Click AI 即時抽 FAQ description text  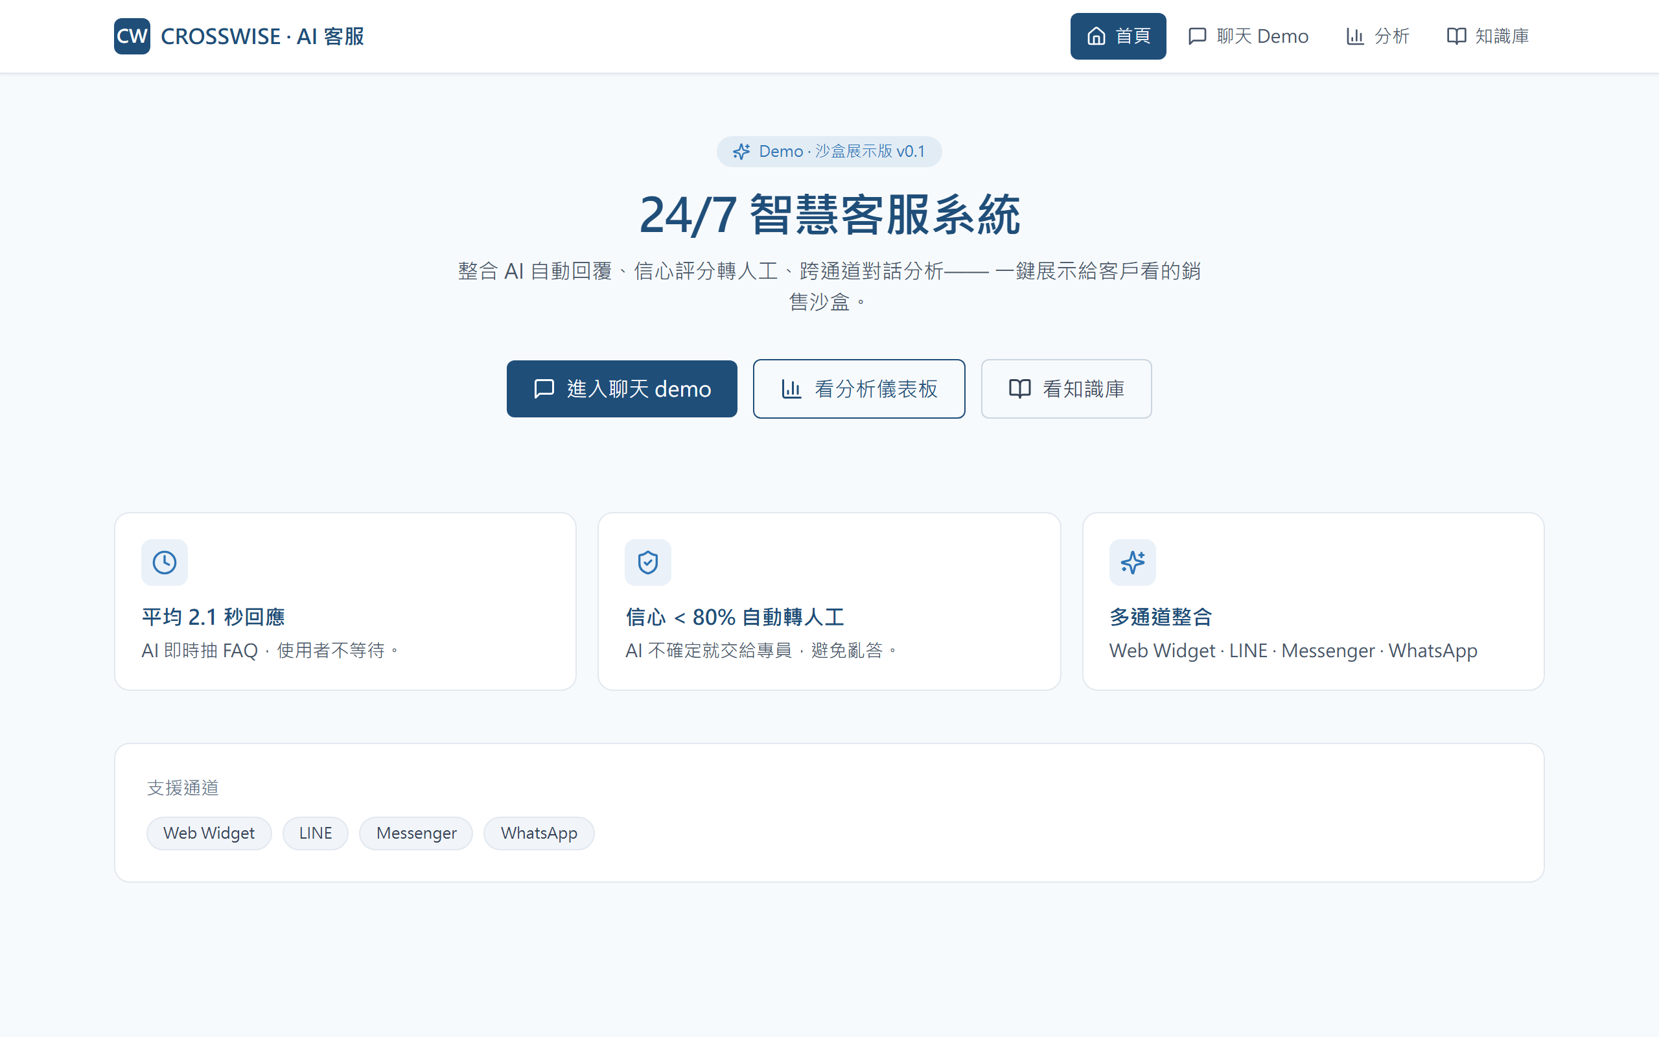click(270, 650)
